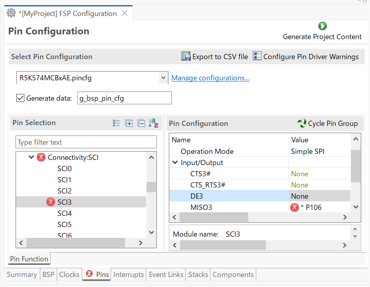
Task: Click the gear icon on FSP Configuration tab
Action: click(11, 13)
